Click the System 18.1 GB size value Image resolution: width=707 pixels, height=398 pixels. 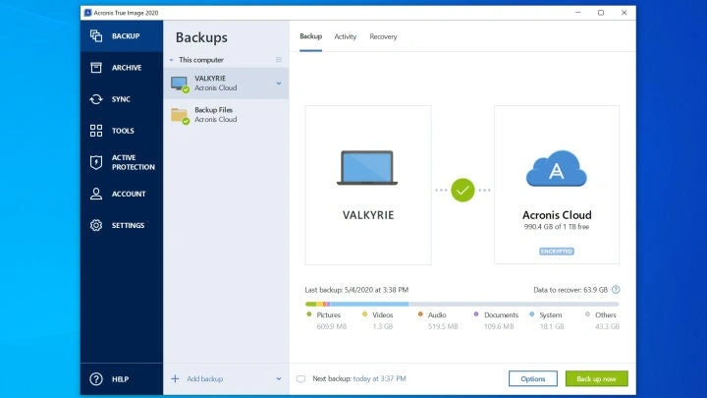(x=552, y=326)
